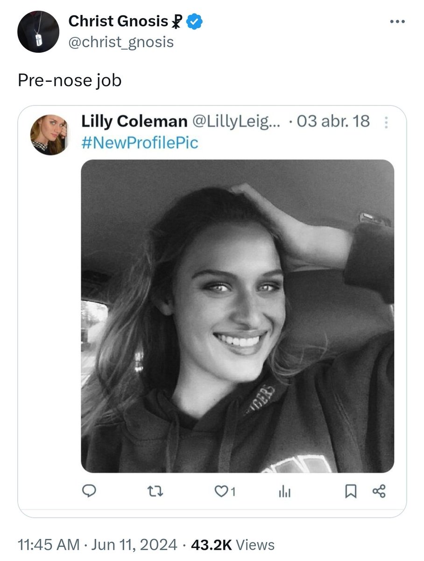
Task: Click the Lilly Coleman name in quote
Action: coord(134,122)
